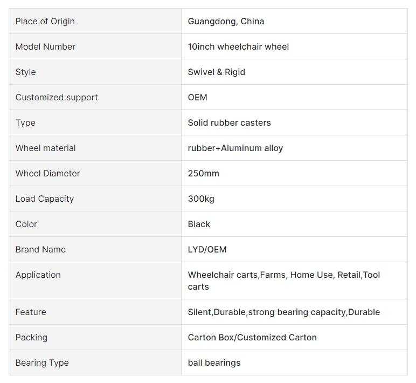This screenshot has width=416, height=383.
Task: Click the Wheel material label
Action: [x=45, y=148]
